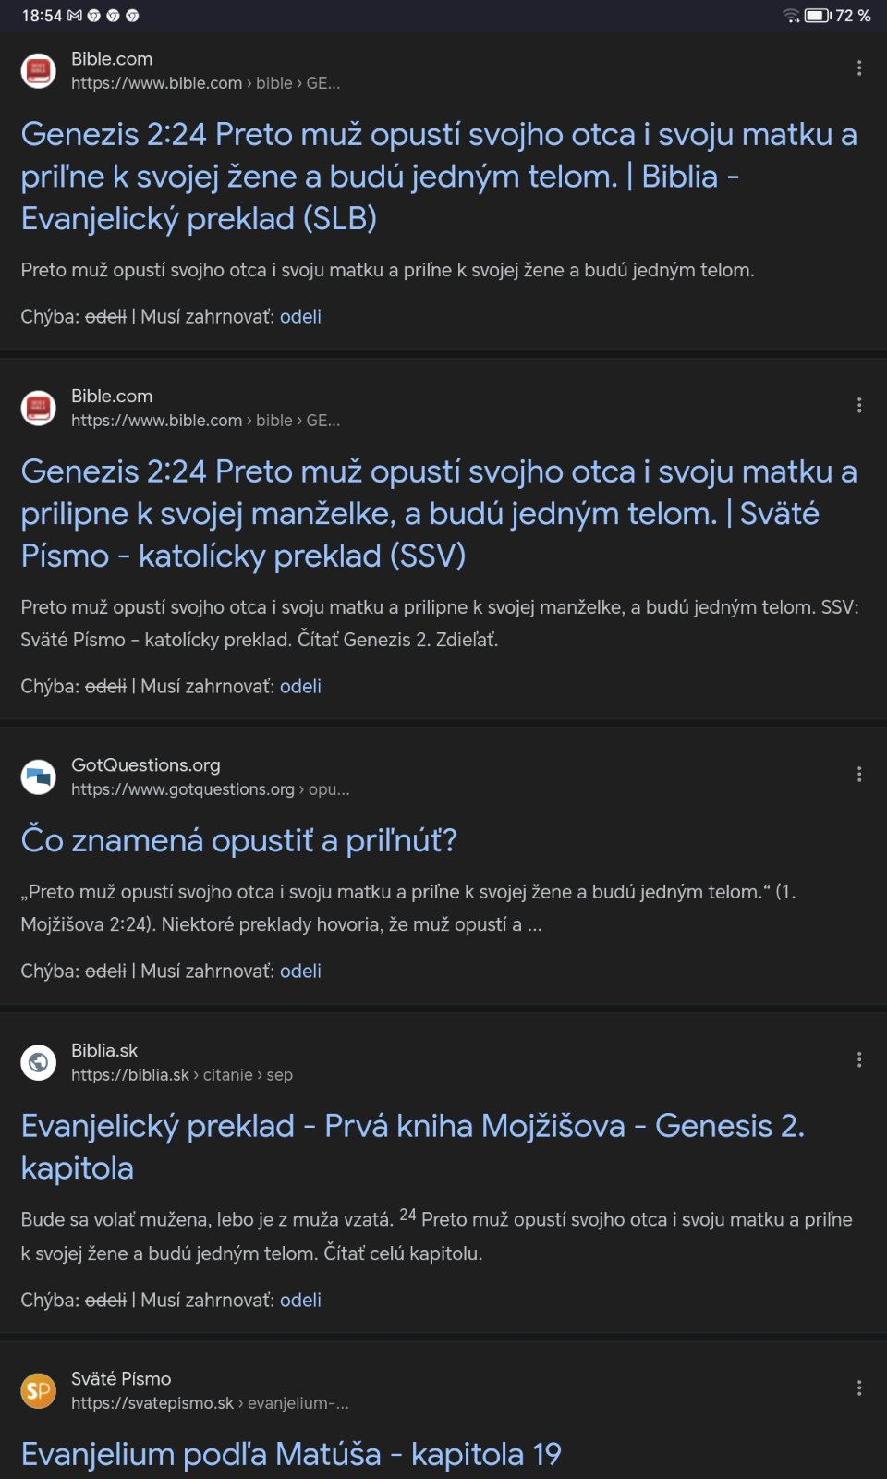This screenshot has width=887, height=1479.
Task: Open "Čo znamená opustiť a priľnúť?" result
Action: (x=239, y=840)
